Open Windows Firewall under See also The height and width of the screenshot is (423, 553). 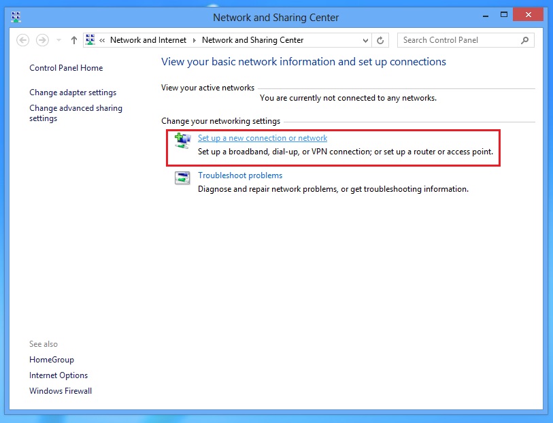point(61,391)
